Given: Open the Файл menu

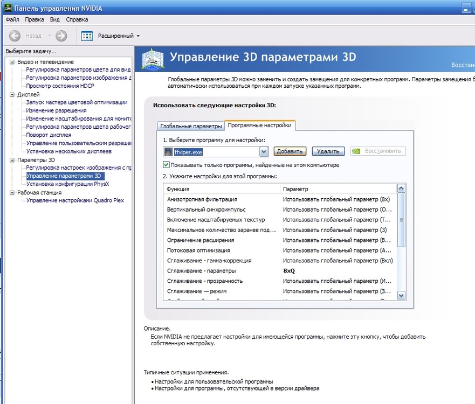Looking at the screenshot, I should pos(12,20).
